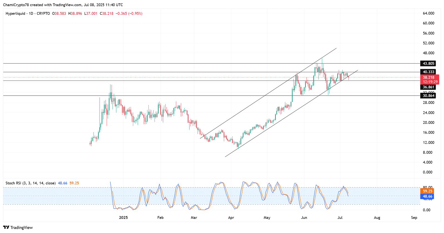The image size is (444, 233).
Task: Click the -0.365 (-0.95%) price change text
Action: (x=129, y=13)
